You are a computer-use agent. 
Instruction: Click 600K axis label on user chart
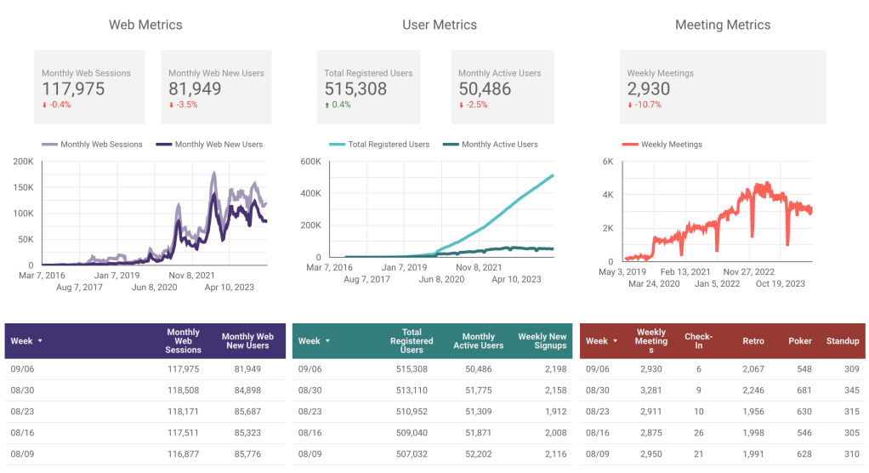point(311,162)
